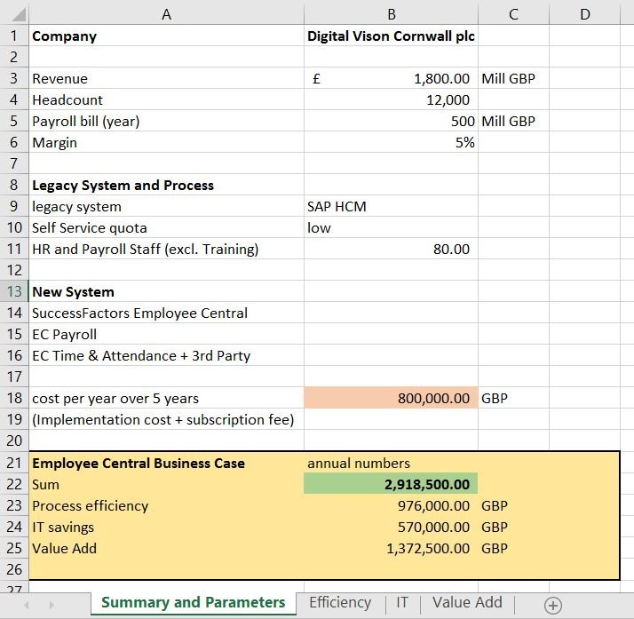Select row 1 header
Image resolution: width=634 pixels, height=619 pixels.
pyautogui.click(x=14, y=36)
